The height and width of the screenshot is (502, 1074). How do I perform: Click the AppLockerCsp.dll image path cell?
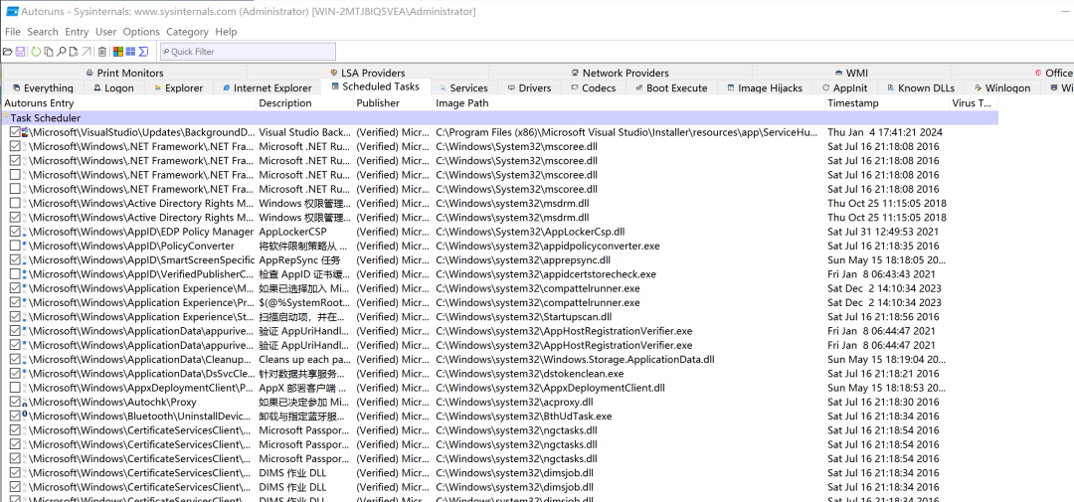tap(530, 232)
